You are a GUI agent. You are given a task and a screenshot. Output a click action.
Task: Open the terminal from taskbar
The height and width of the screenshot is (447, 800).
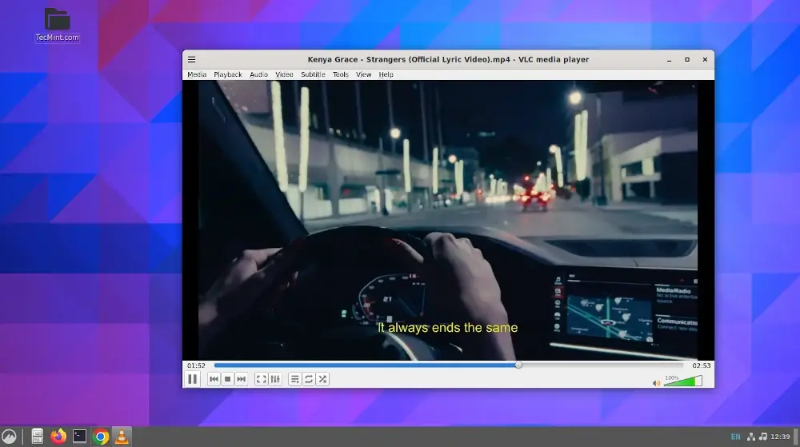(79, 437)
